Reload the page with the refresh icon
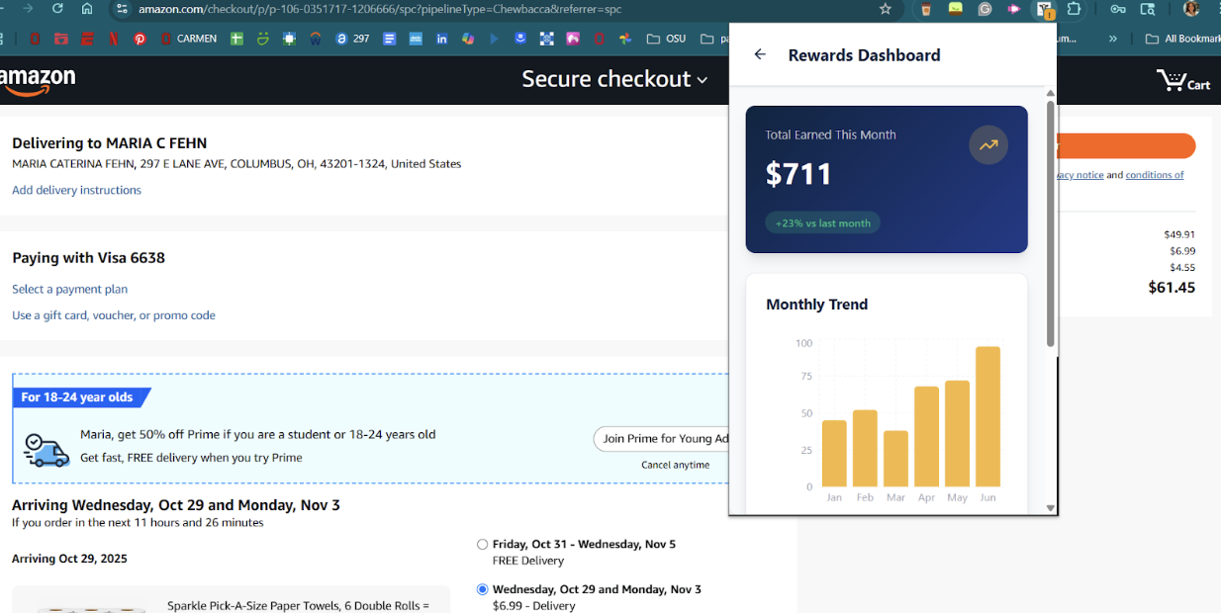Screen dimensions: 1221x613 click(57, 9)
